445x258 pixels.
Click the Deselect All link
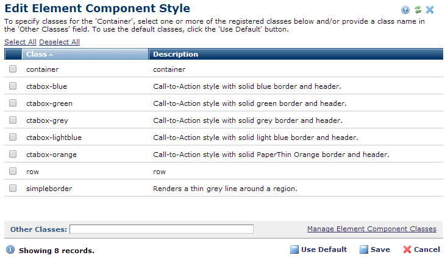[x=59, y=42]
